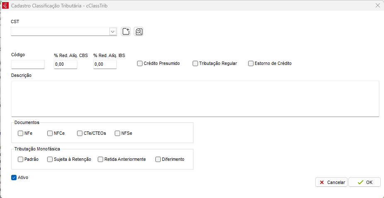Viewport: 384px width, 198px height.
Task: Uncheck the Ativo checkbox
Action: 14,178
